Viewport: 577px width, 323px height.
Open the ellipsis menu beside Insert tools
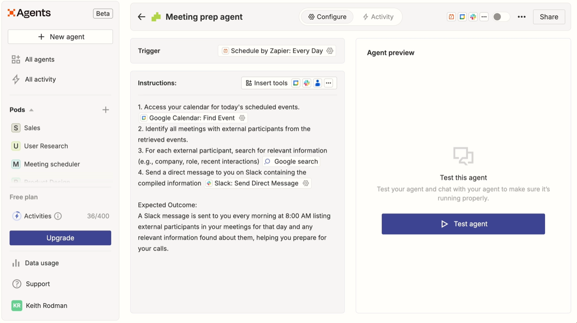pos(328,83)
